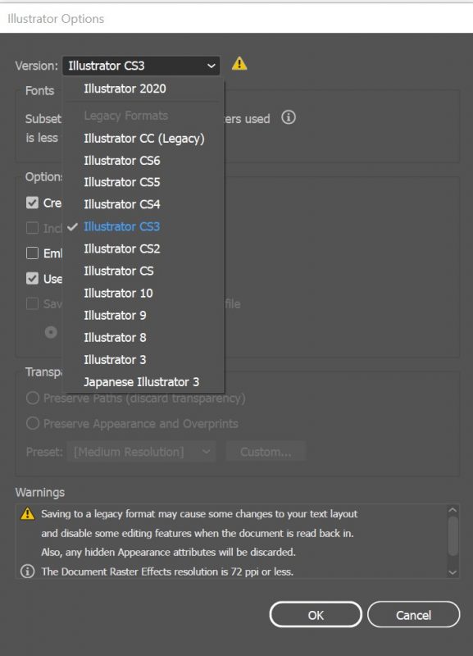The height and width of the screenshot is (656, 473).
Task: Click the yellow warning icon beside Version
Action: 239,64
